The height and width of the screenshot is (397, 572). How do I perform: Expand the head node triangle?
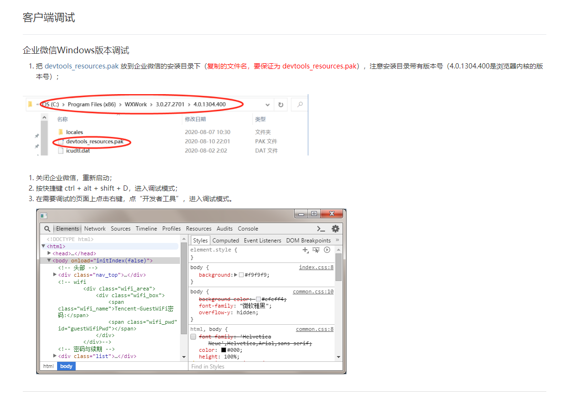tap(49, 253)
